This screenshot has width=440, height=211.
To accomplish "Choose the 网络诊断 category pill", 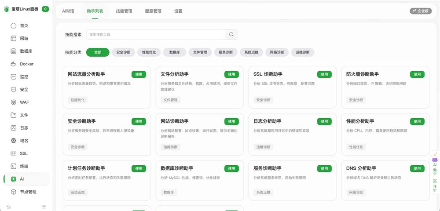I will 277,52.
